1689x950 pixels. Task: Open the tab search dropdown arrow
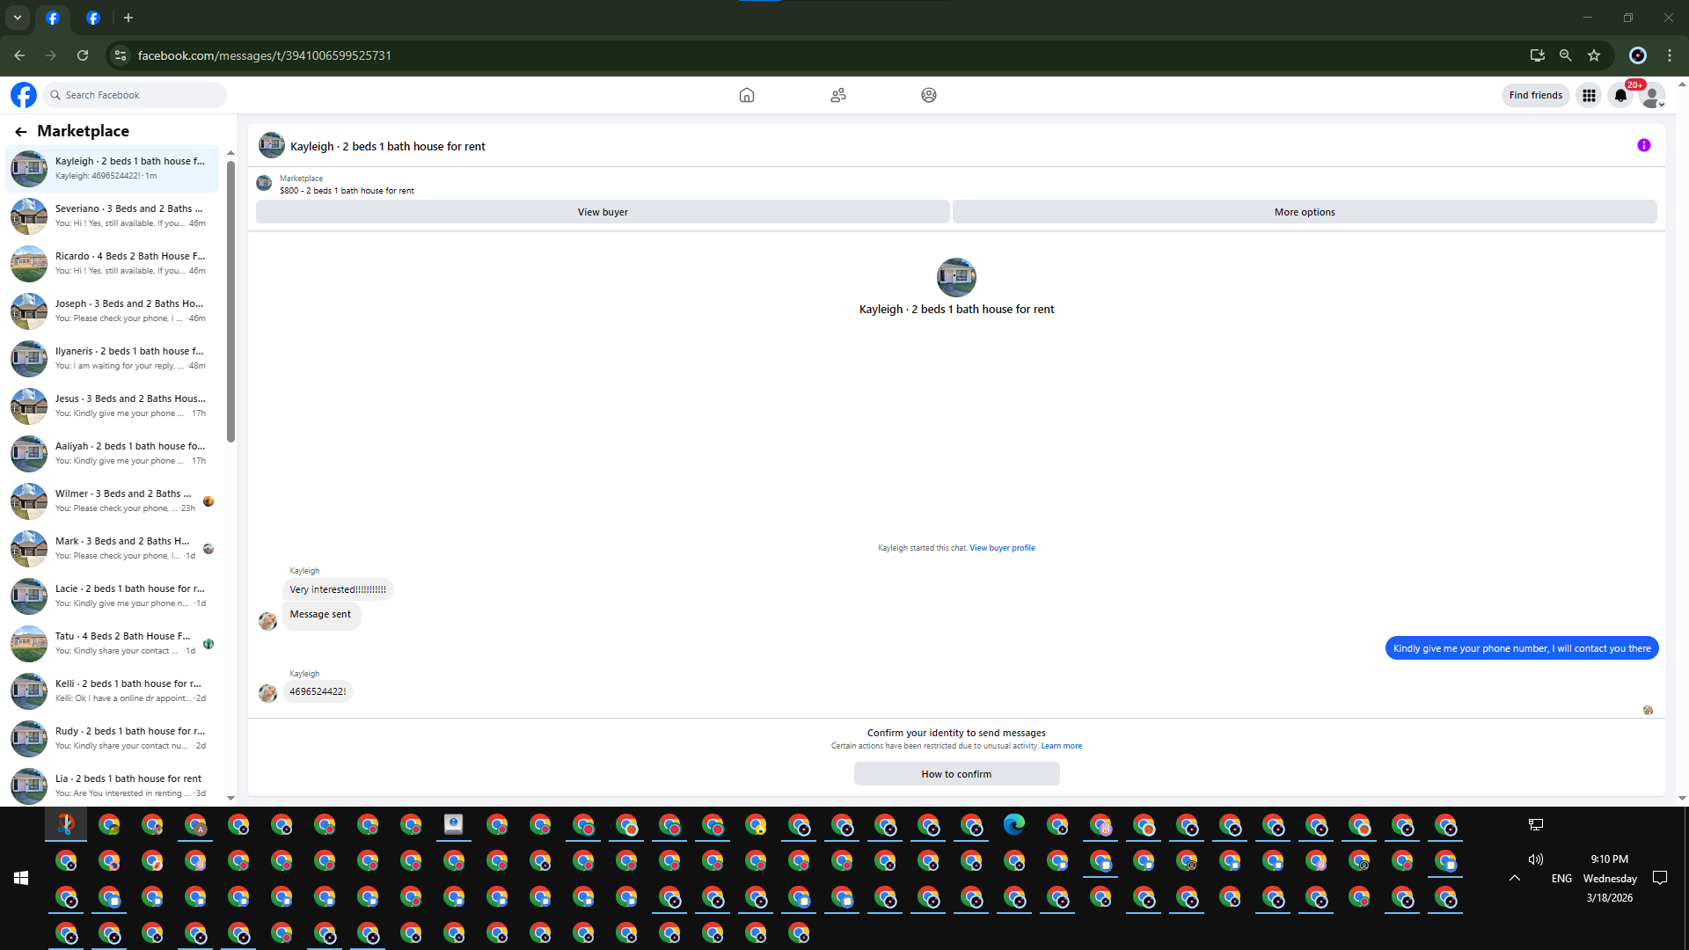tap(18, 18)
